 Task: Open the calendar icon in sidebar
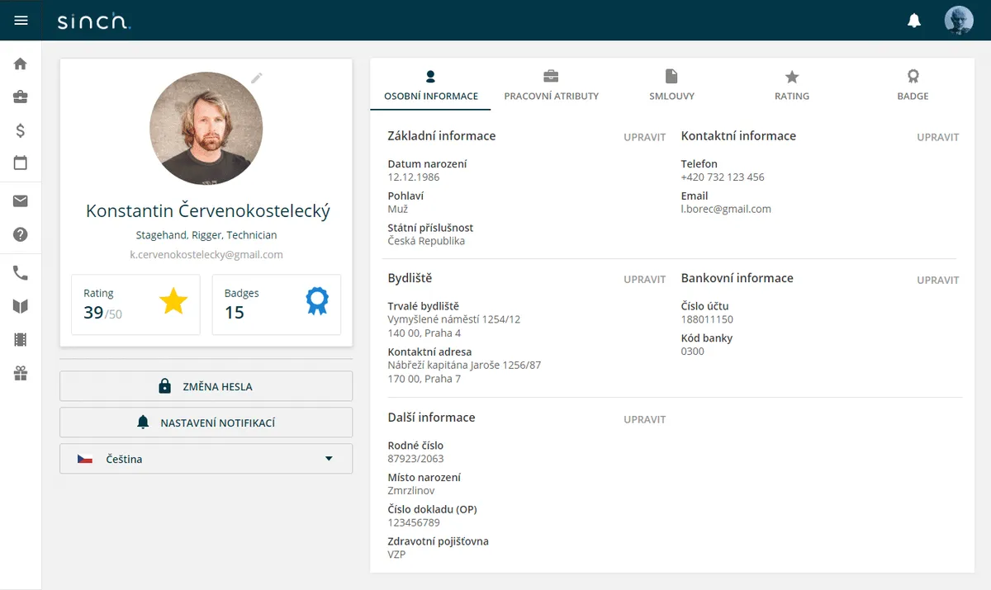[x=21, y=163]
